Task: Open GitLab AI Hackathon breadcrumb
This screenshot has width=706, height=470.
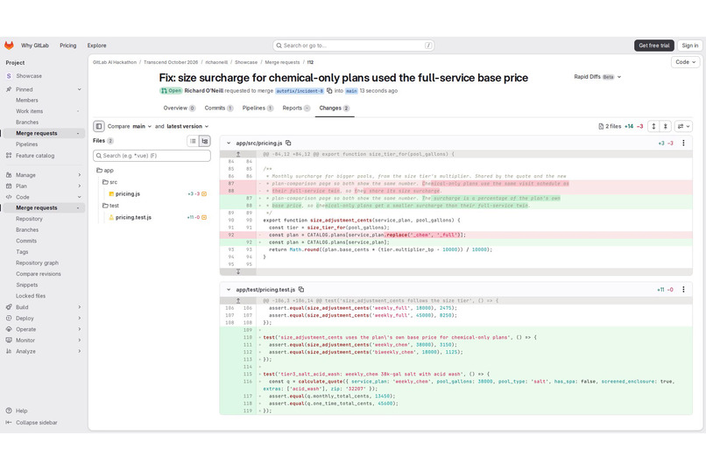Action: pos(115,62)
